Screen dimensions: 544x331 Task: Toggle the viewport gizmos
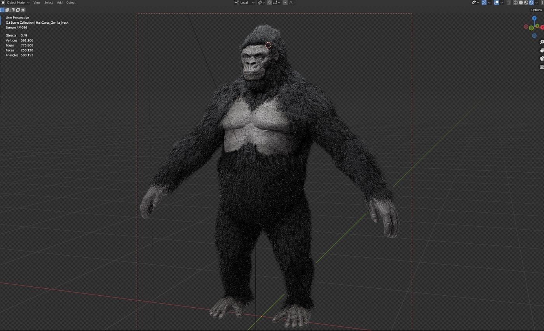coord(484,3)
